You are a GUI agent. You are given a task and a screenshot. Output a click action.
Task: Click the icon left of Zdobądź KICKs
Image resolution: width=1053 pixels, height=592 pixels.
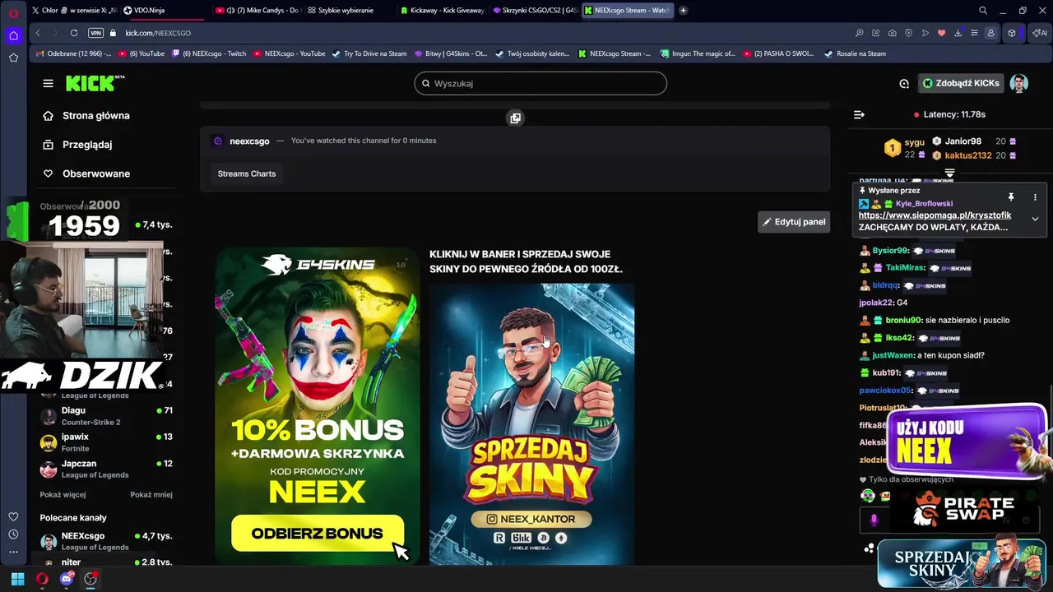pyautogui.click(x=904, y=83)
